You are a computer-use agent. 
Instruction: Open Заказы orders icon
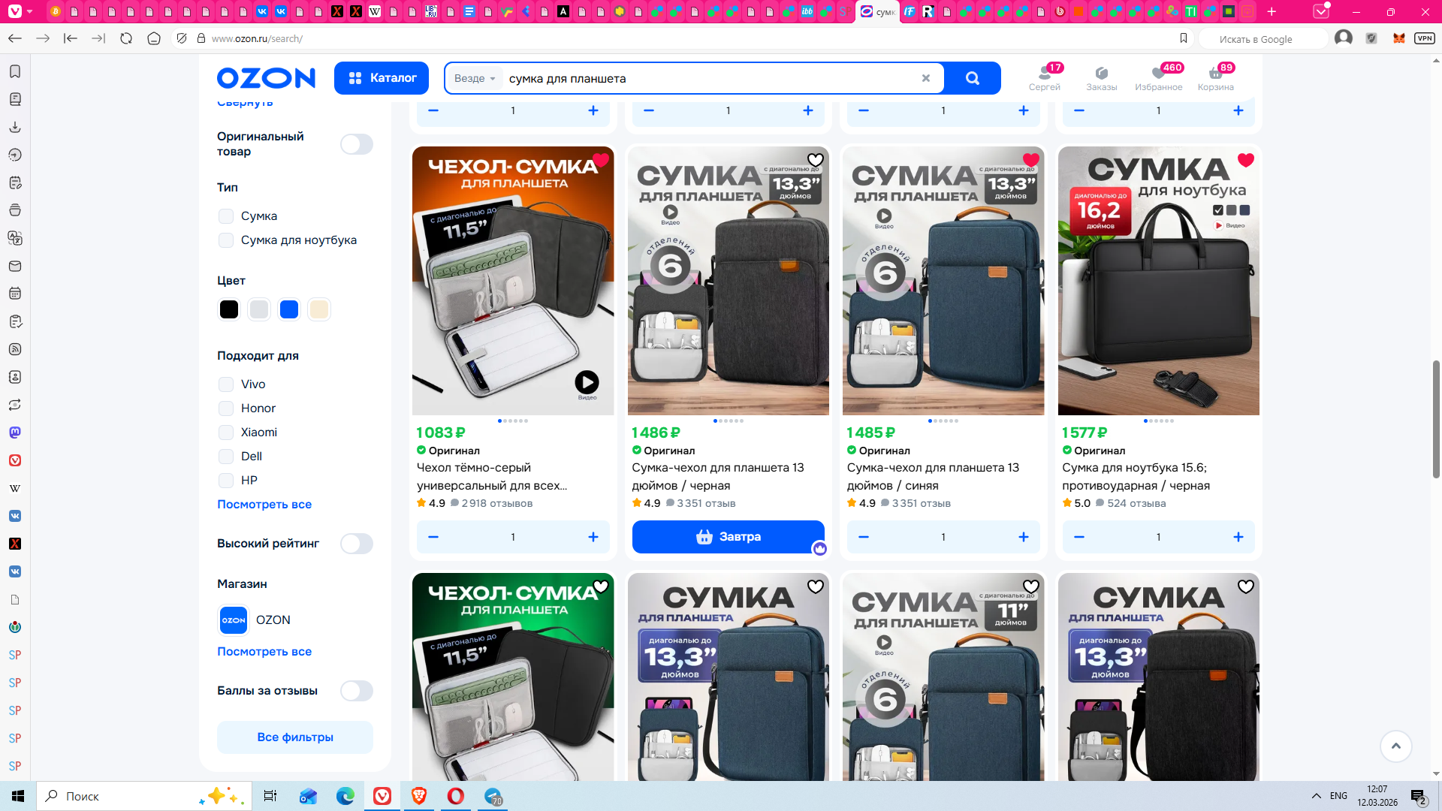click(1101, 74)
